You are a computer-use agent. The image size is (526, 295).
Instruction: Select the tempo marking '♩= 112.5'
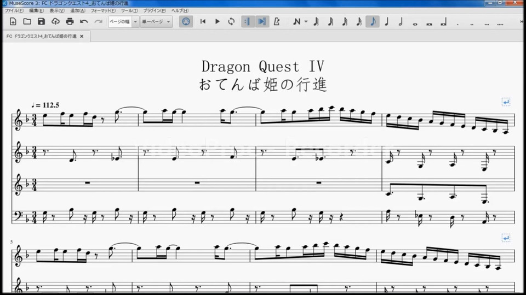45,105
